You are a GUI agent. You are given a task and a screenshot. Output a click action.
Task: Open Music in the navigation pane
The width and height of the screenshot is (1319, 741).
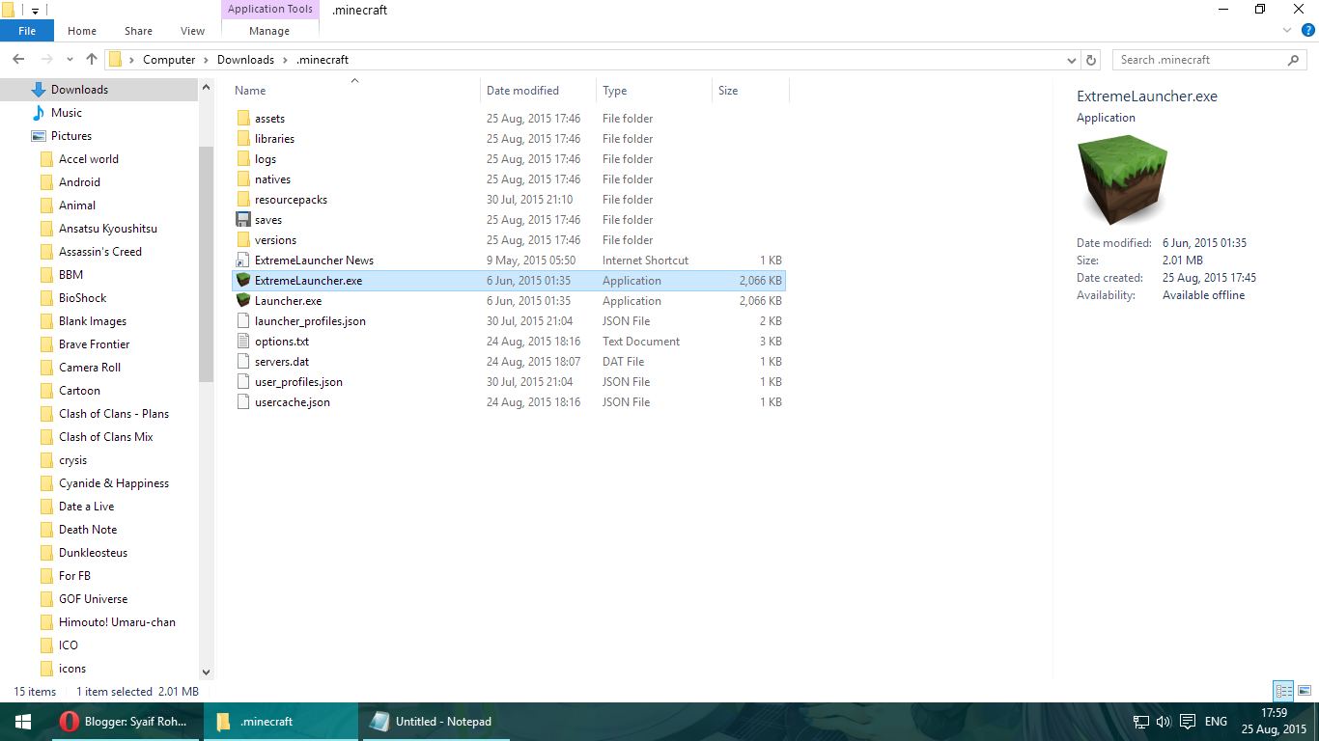[67, 113]
